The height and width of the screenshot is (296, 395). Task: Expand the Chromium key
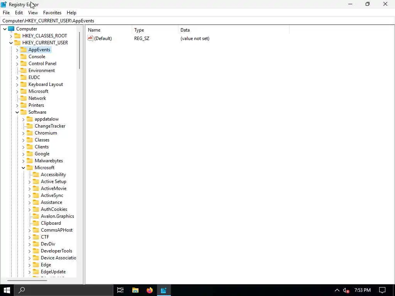(24, 133)
